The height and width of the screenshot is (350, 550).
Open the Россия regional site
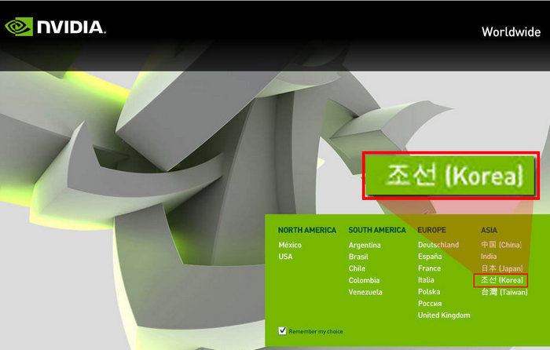click(430, 304)
